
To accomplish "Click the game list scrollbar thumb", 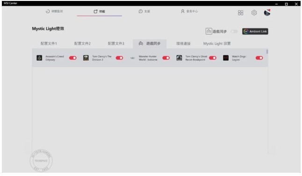I will coord(267,51).
